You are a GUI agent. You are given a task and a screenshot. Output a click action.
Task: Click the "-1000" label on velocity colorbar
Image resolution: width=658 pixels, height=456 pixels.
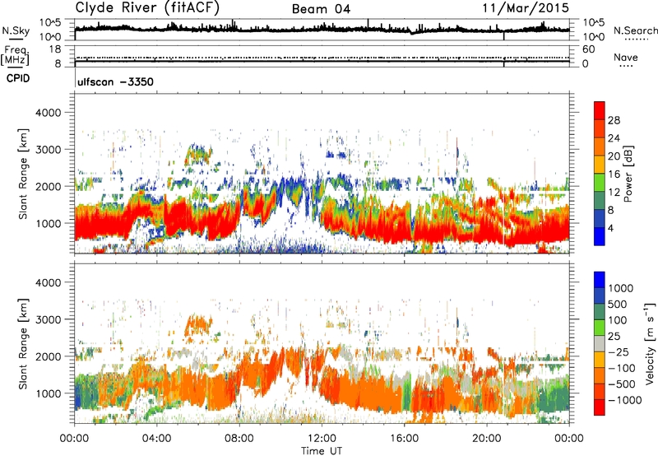[x=624, y=400]
